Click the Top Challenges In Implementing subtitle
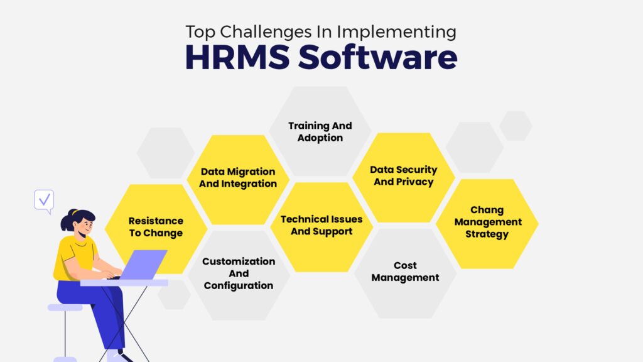643x362 pixels. click(x=321, y=31)
